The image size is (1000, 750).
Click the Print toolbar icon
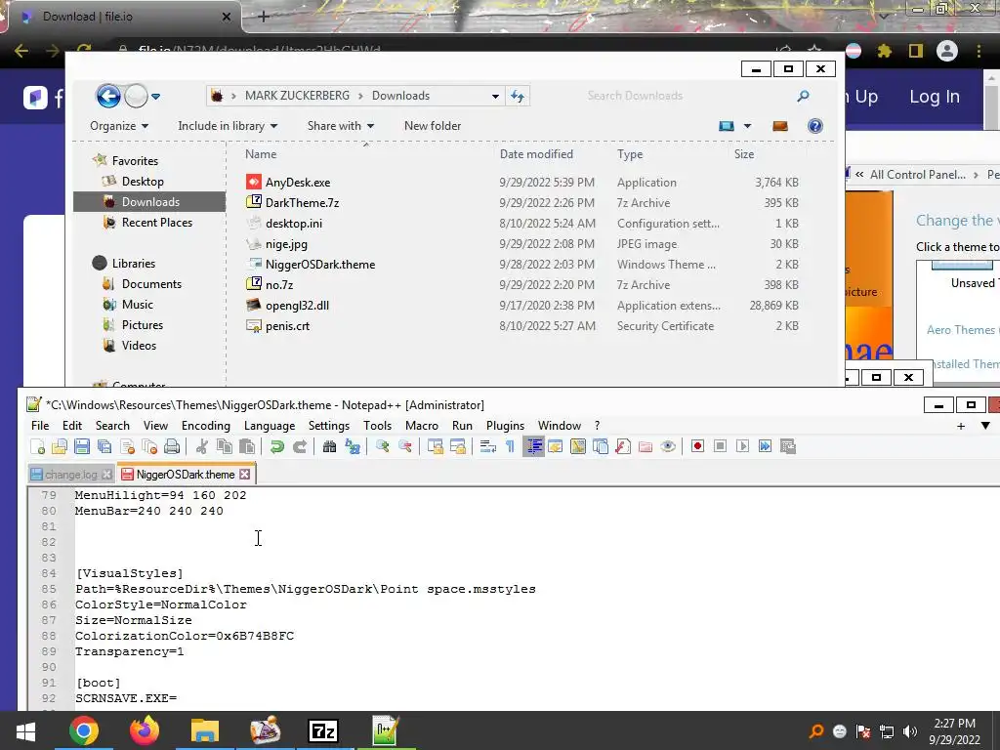point(172,446)
